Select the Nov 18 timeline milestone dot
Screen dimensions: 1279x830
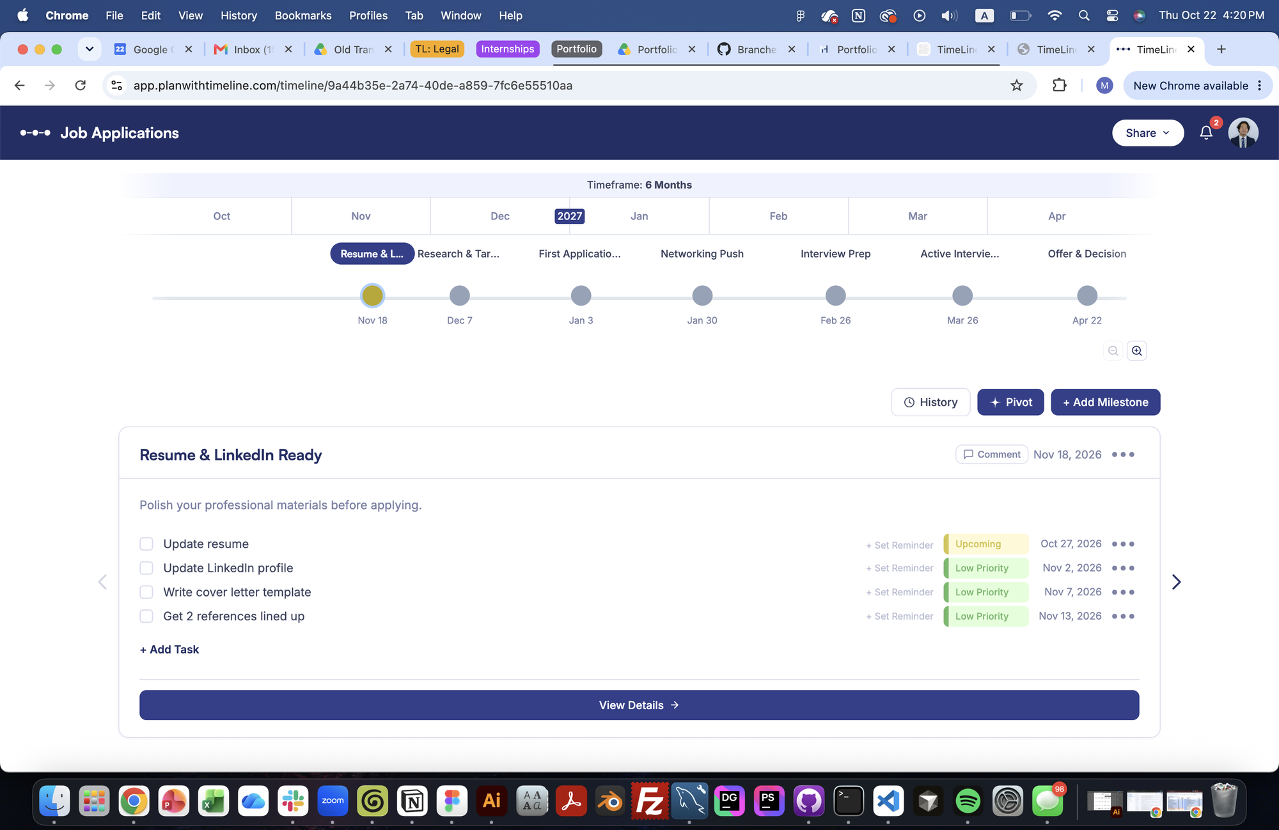pyautogui.click(x=372, y=295)
